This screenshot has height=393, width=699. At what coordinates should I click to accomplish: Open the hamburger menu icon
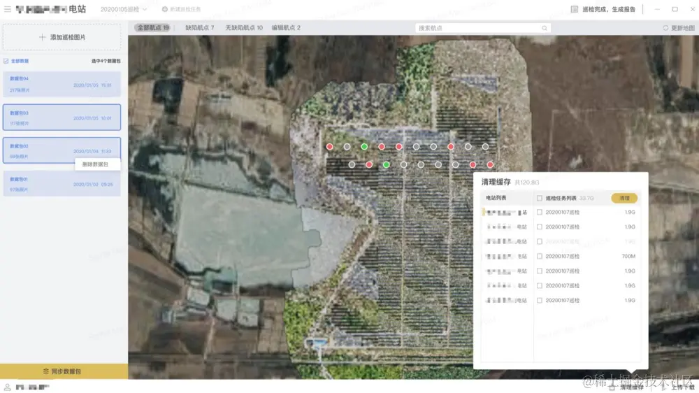click(8, 9)
